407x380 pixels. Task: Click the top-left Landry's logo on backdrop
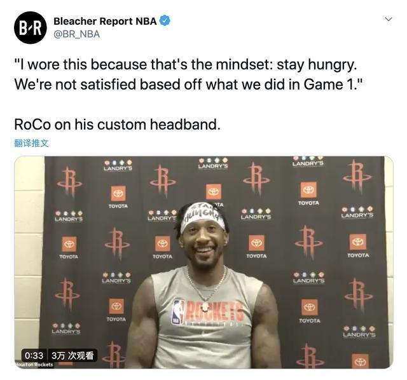pos(118,165)
